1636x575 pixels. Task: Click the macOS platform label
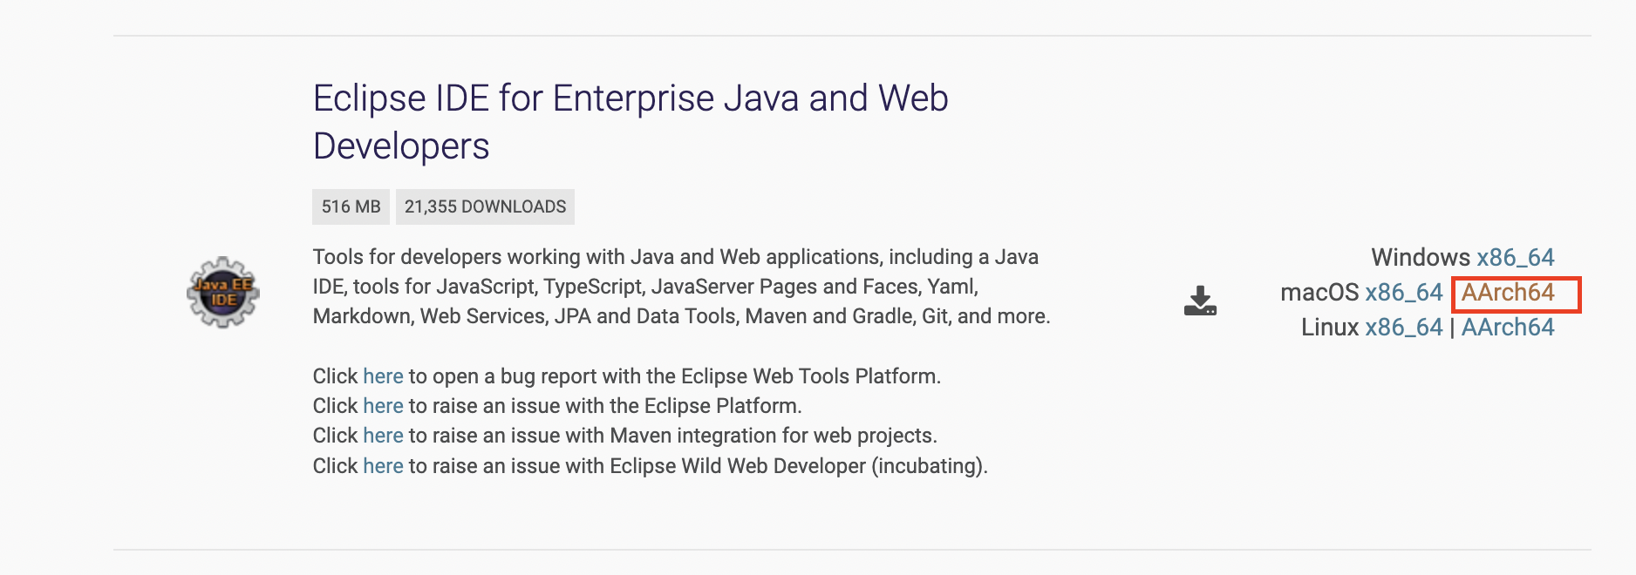point(1319,292)
